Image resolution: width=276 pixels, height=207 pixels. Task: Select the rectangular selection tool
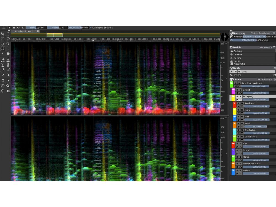coord(3,39)
